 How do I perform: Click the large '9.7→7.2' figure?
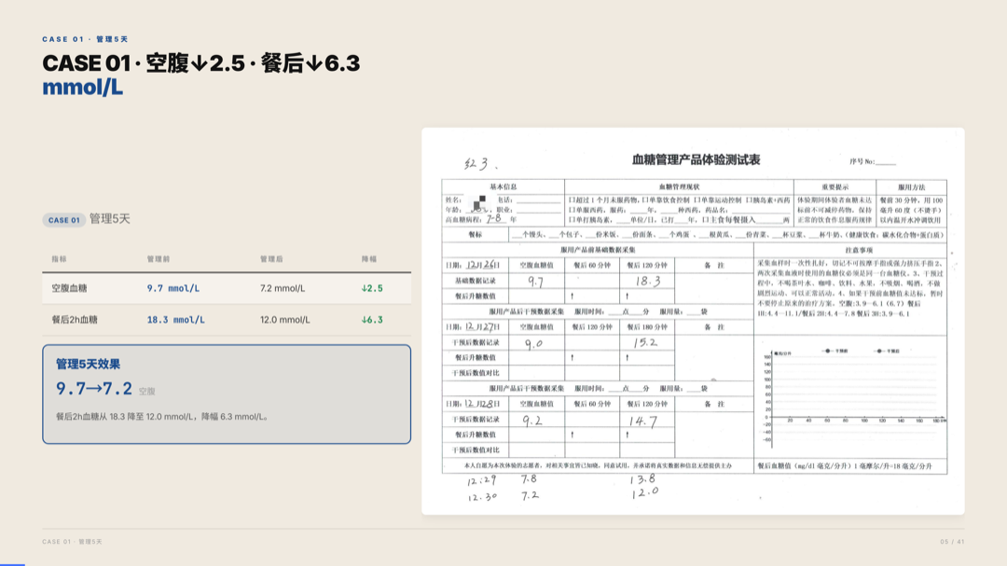[x=94, y=389]
